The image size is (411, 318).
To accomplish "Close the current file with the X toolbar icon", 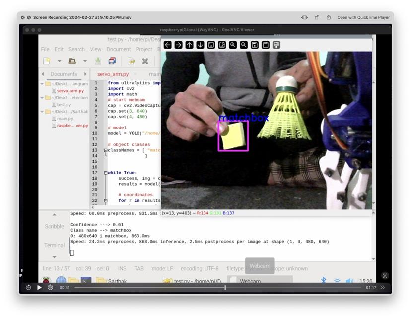I will click(145, 61).
